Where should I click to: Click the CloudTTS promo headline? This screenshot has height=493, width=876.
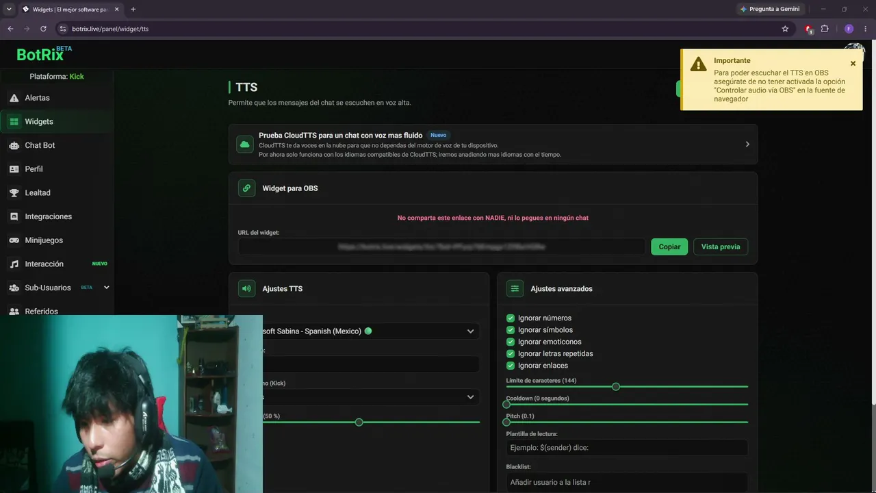340,136
